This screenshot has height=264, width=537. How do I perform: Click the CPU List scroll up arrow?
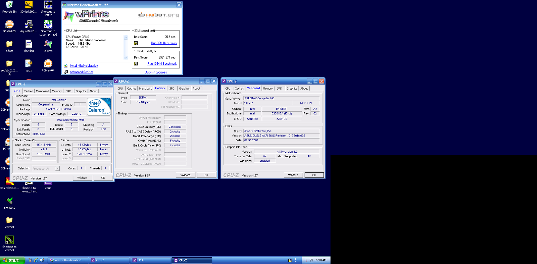[x=126, y=37]
